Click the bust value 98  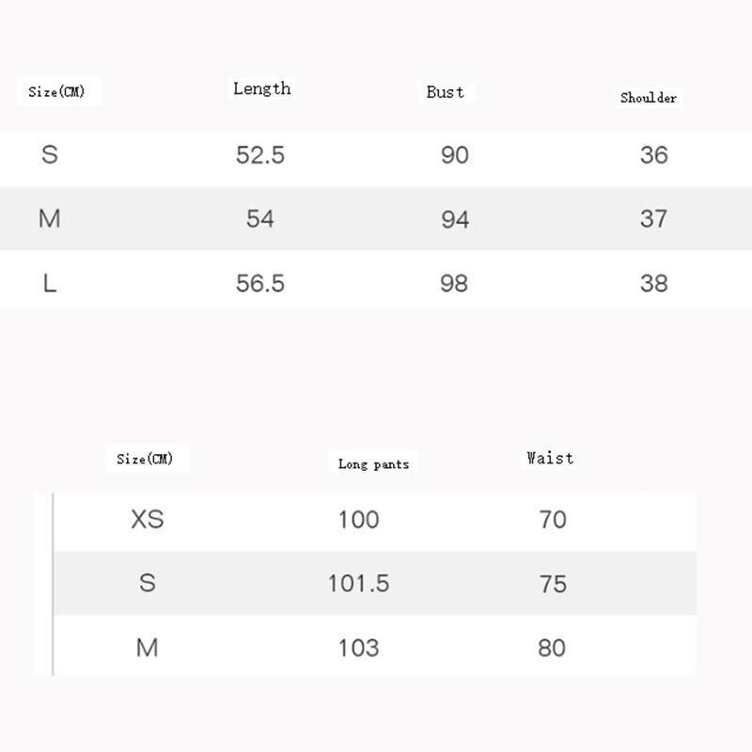point(454,283)
